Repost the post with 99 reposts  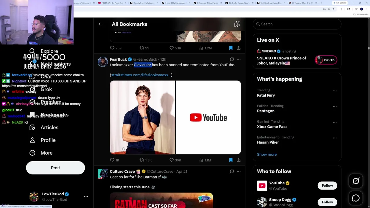144,48
